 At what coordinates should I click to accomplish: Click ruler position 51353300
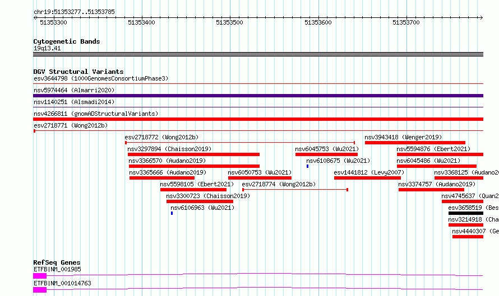pos(53,22)
